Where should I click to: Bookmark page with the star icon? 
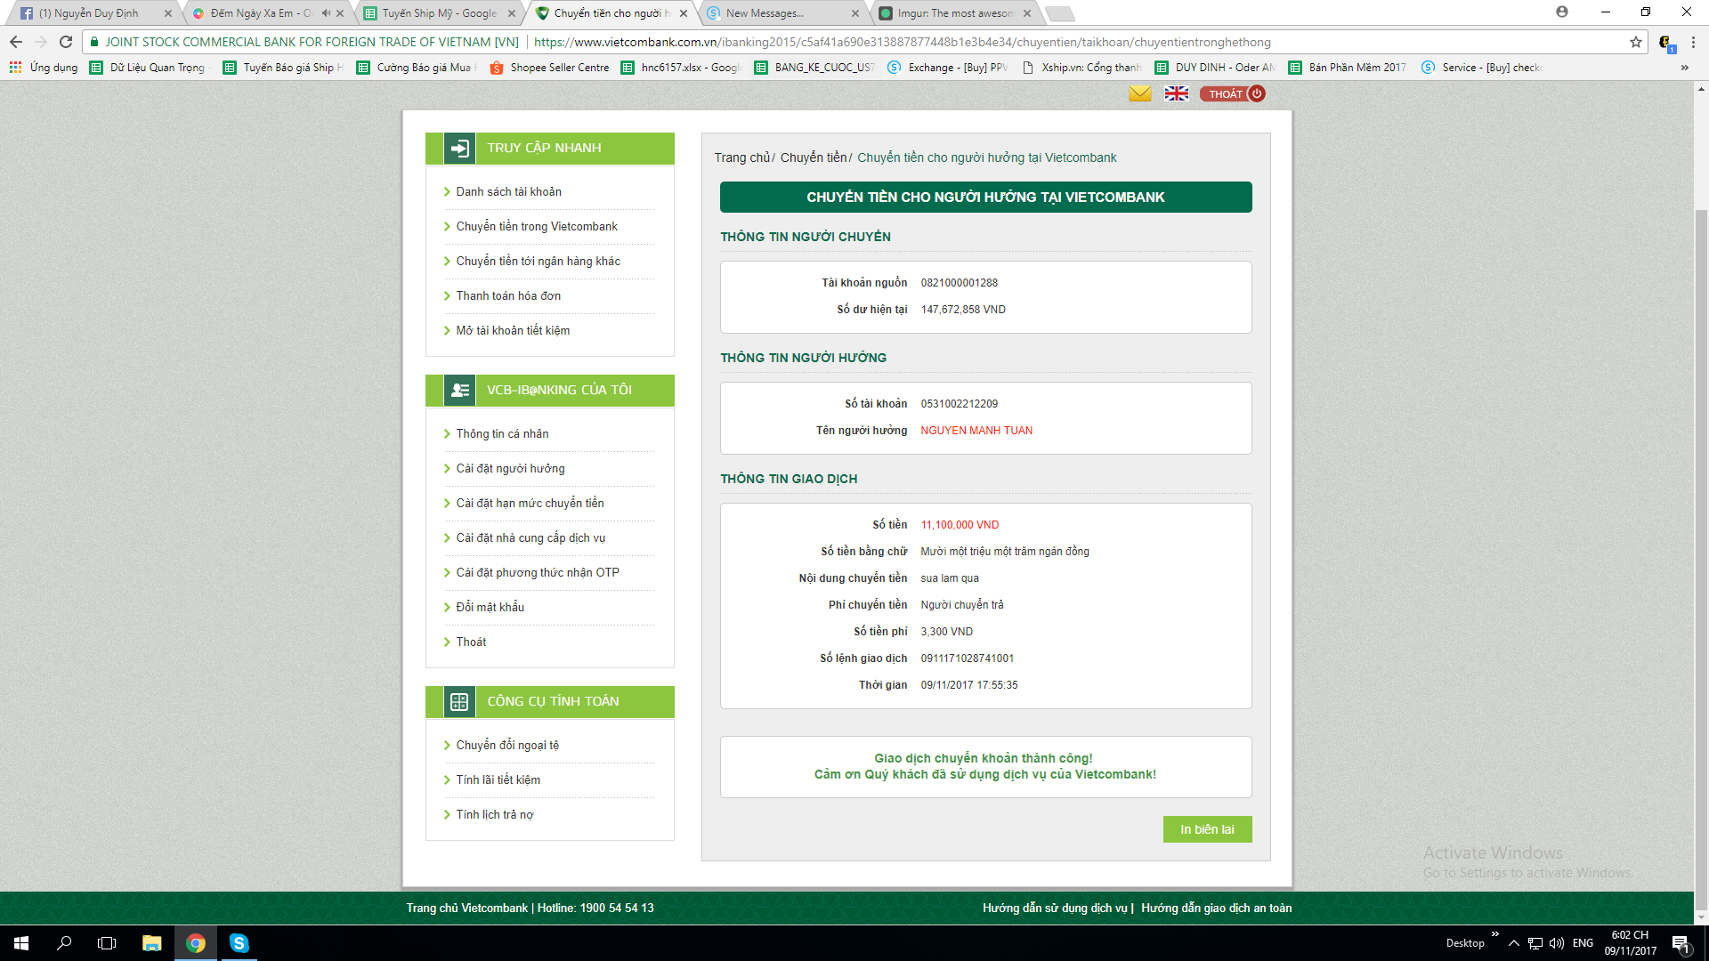click(x=1635, y=42)
